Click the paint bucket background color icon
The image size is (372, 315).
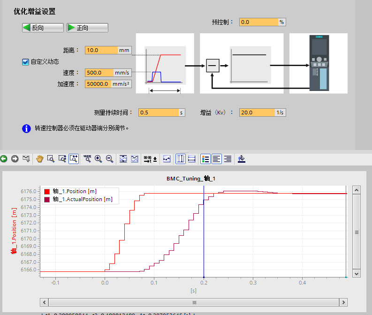click(x=242, y=158)
